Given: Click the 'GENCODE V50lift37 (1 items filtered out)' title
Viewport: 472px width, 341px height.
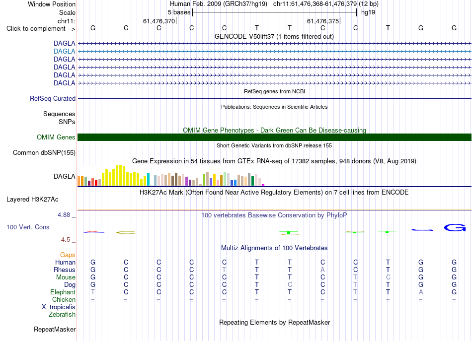Looking at the screenshot, I should [x=274, y=37].
